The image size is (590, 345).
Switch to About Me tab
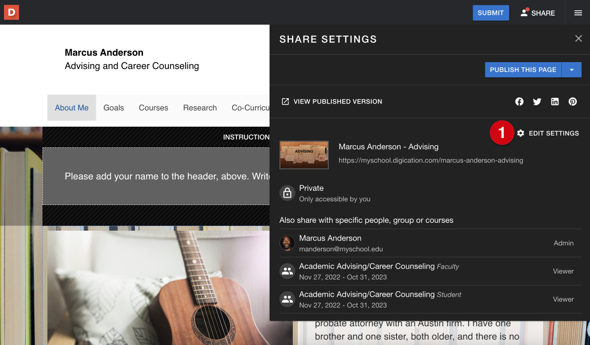[72, 108]
